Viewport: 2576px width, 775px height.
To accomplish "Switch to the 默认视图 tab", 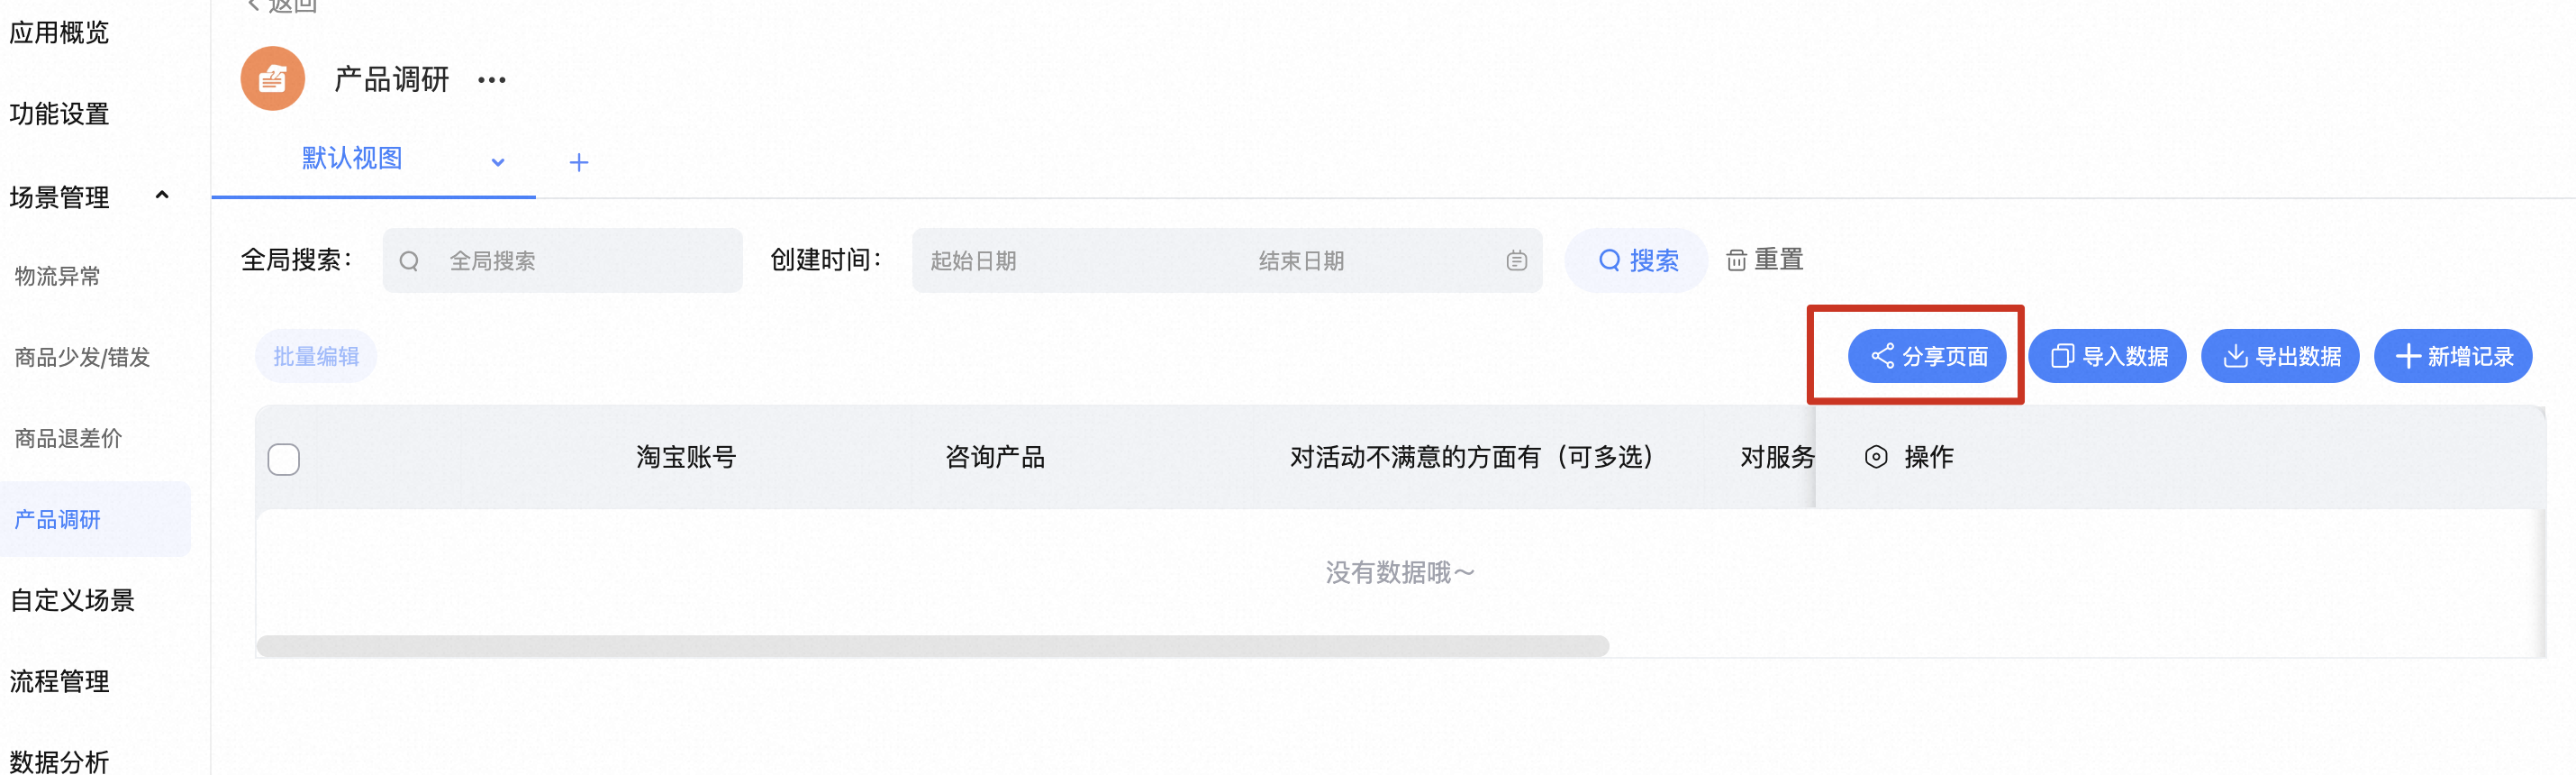I will pos(352,159).
